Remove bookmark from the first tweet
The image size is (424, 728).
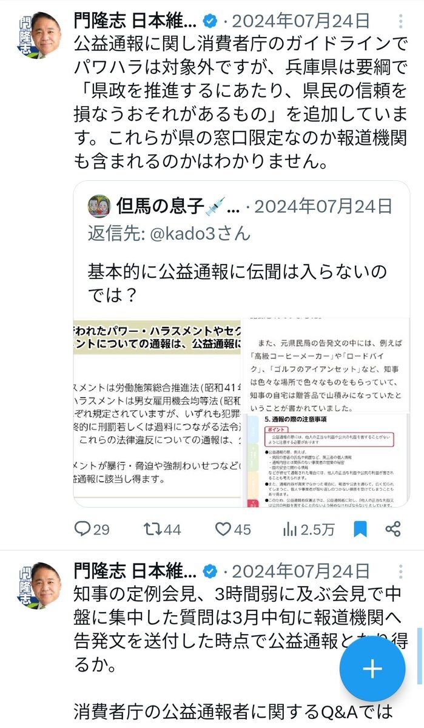click(360, 529)
